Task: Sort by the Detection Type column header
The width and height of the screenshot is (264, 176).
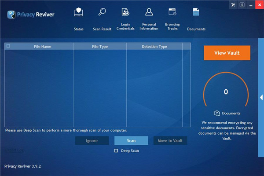Action: coord(154,47)
